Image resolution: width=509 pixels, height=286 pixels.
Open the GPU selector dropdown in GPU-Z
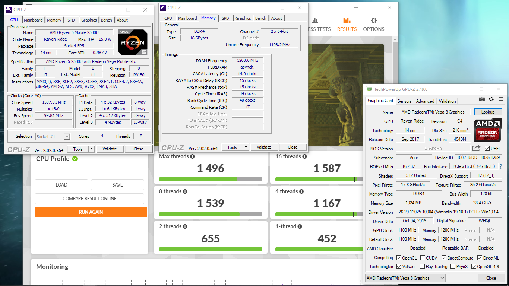pos(405,278)
